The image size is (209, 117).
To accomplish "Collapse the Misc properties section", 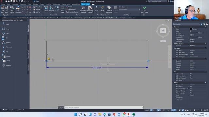I will click(206, 72).
